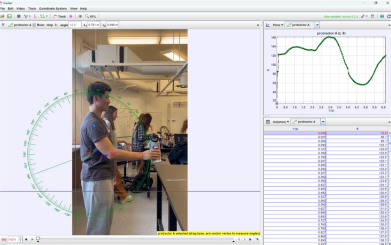This screenshot has height=245, width=391.
Task: Click the pencil drawing tool icon
Action: [x=362, y=16]
